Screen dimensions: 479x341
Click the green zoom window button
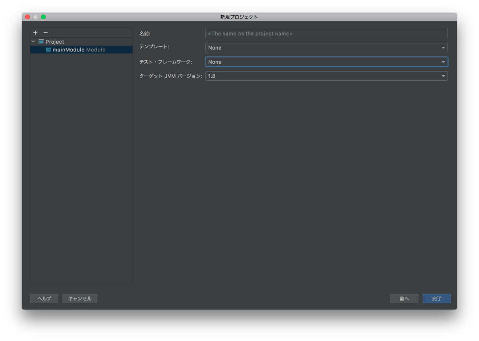(43, 17)
